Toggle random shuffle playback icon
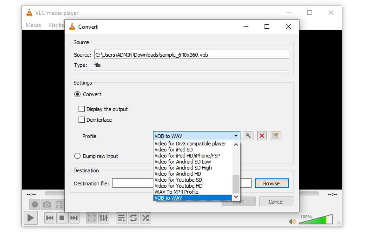Screen dimensions: 372x236 tap(146, 217)
